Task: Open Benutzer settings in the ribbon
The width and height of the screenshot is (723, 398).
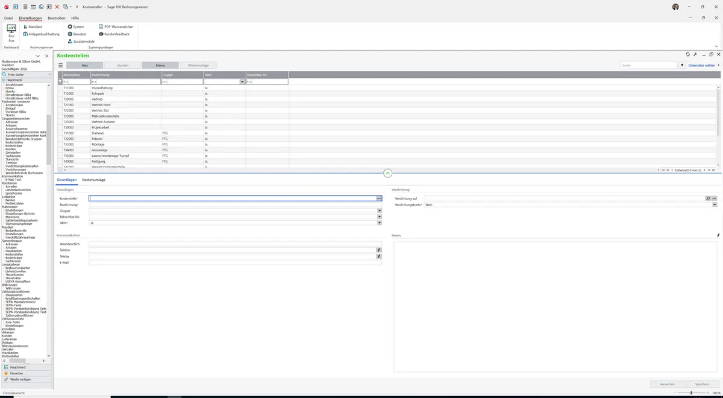Action: point(77,34)
